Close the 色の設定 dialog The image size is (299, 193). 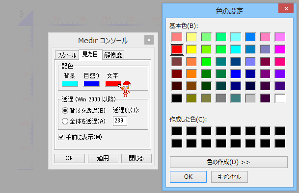(x=286, y=8)
